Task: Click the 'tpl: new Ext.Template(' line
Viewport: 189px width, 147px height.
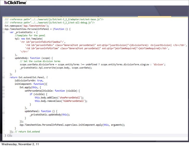Action: coord(29,39)
